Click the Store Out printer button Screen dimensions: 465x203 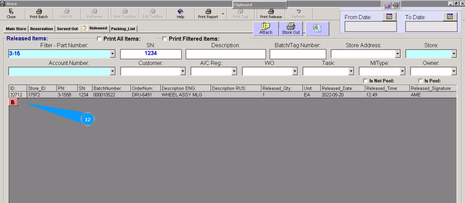click(x=291, y=29)
